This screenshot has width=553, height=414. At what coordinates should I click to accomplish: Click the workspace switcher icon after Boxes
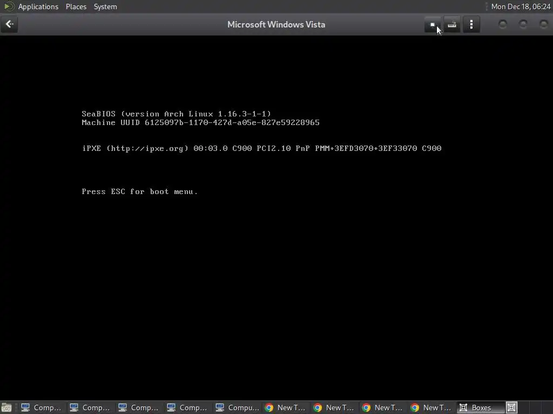pyautogui.click(x=511, y=408)
